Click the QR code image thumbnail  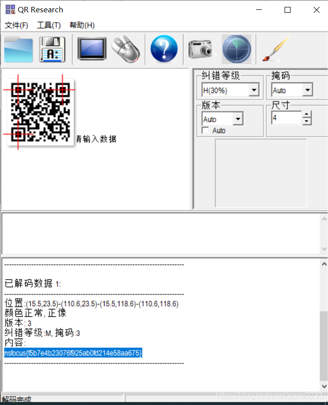(40, 112)
